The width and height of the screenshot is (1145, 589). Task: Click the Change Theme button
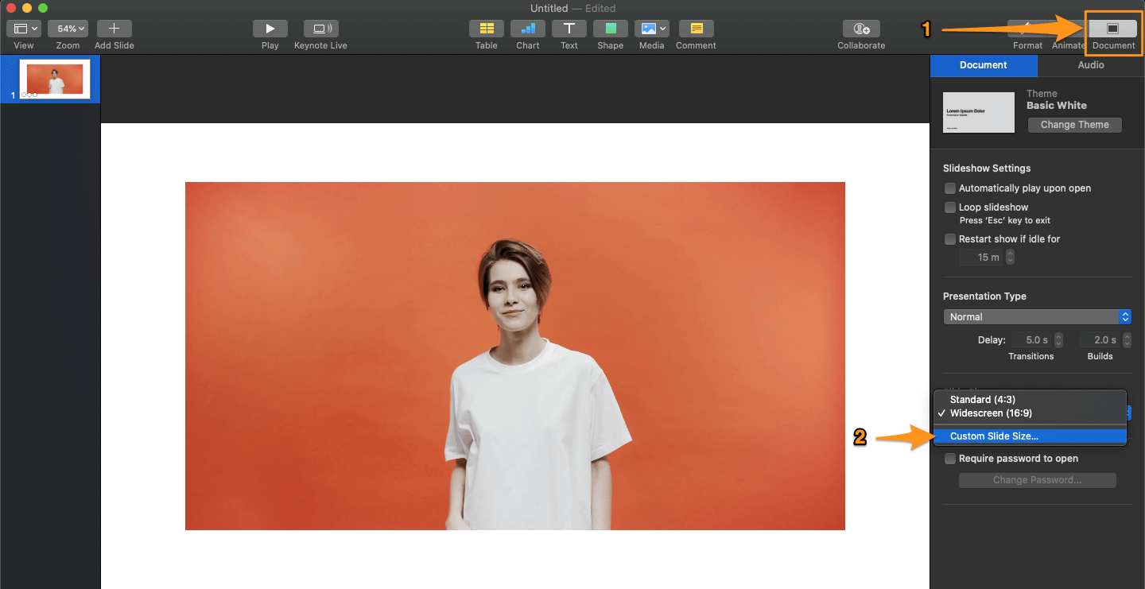click(x=1075, y=125)
